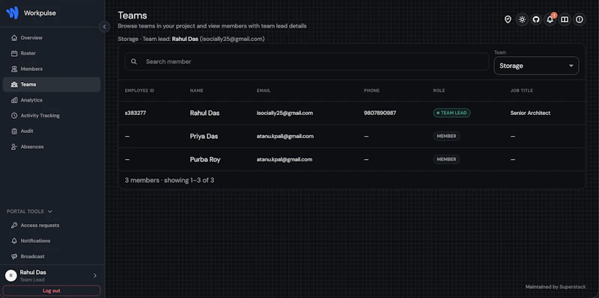
Task: Select Purba Roy row name
Action: 205,160
